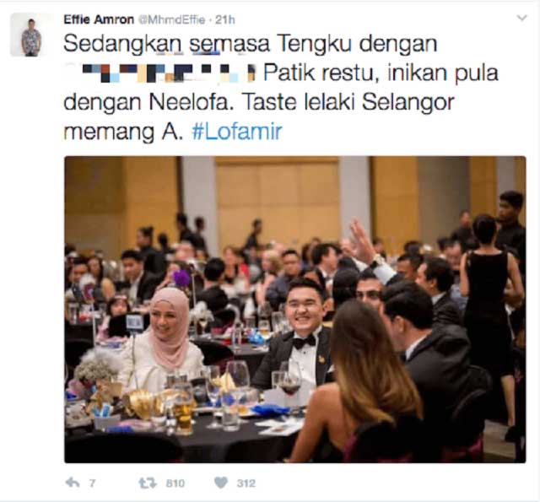Click the Effie Amron display name
This screenshot has height=502, width=540.
pos(99,19)
